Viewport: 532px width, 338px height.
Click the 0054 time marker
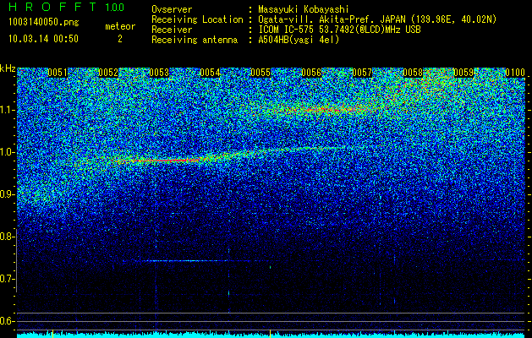point(210,73)
